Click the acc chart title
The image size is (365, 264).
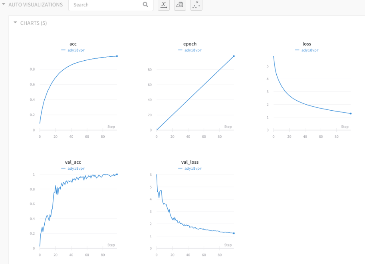coord(73,44)
